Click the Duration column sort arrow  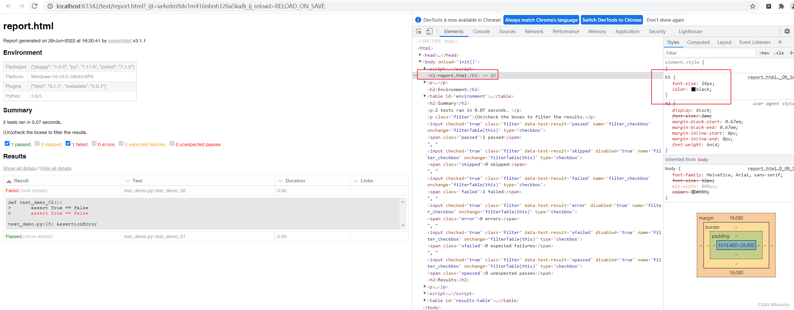[280, 181]
